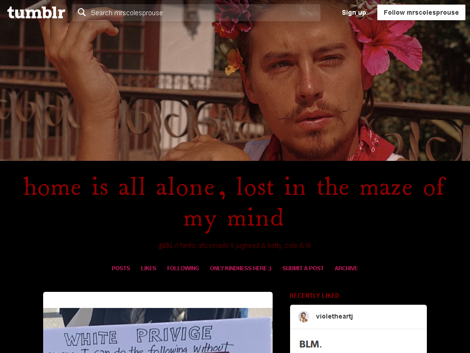Open the LIKES page
470x353 pixels.
pos(149,268)
